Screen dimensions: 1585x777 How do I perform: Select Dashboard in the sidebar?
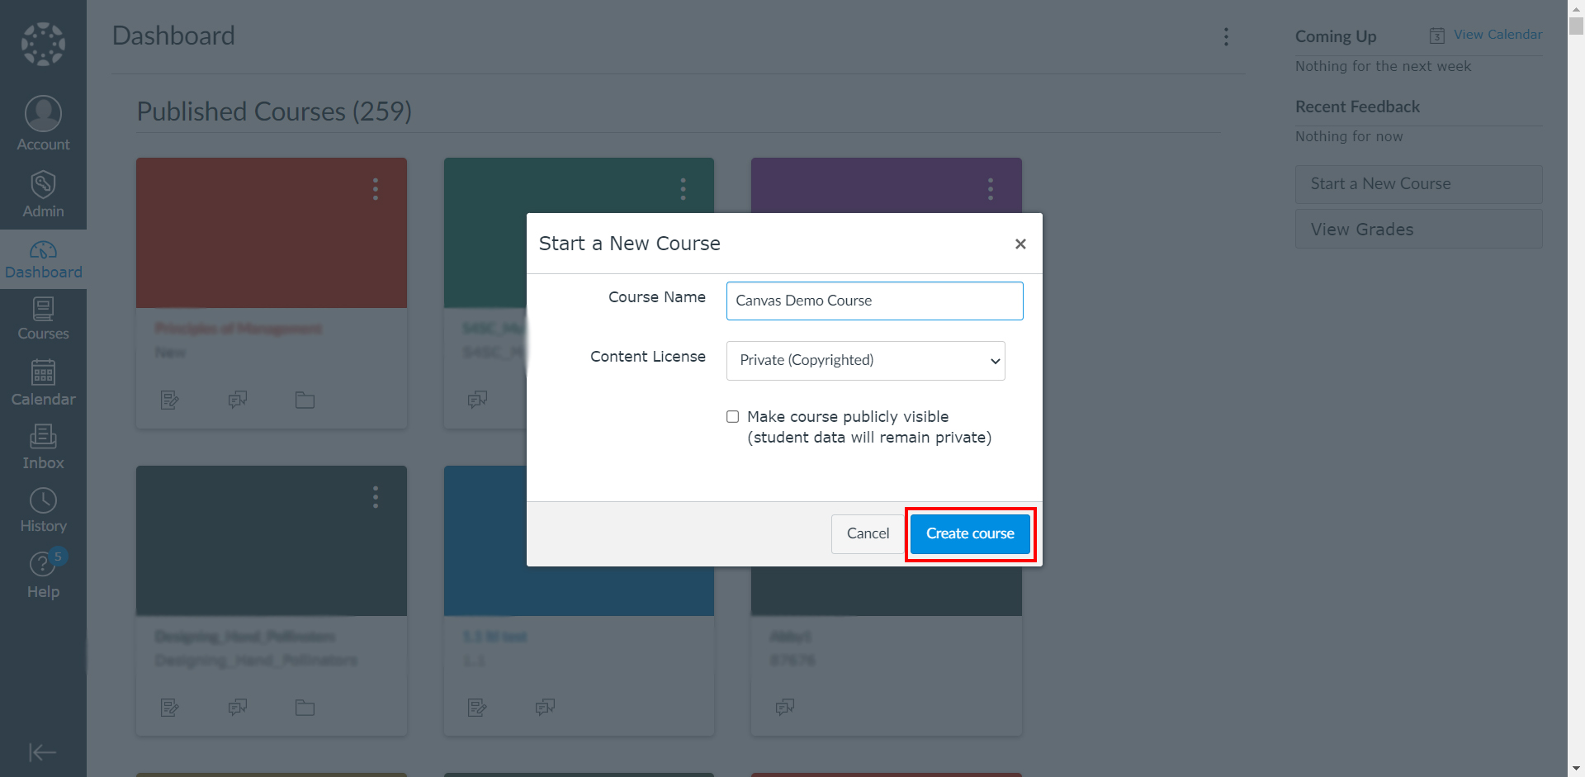43,259
